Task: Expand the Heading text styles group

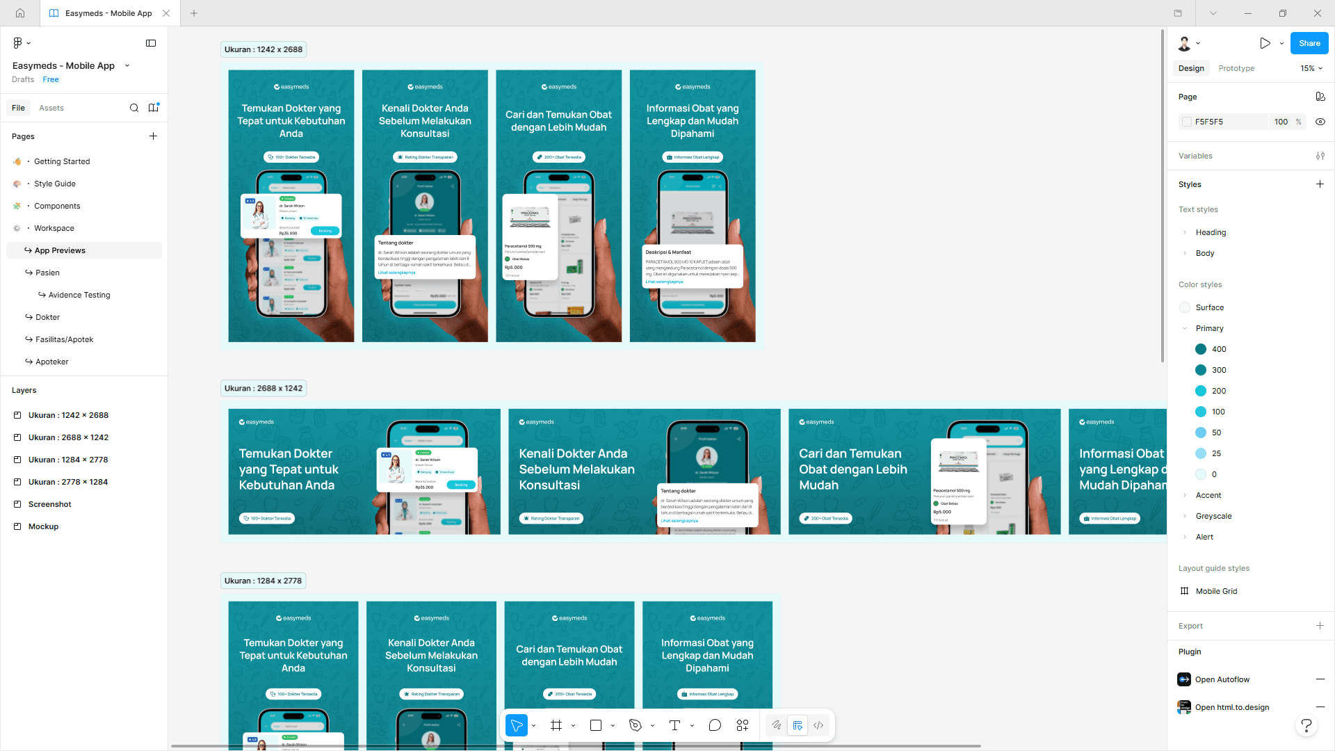Action: click(1185, 232)
